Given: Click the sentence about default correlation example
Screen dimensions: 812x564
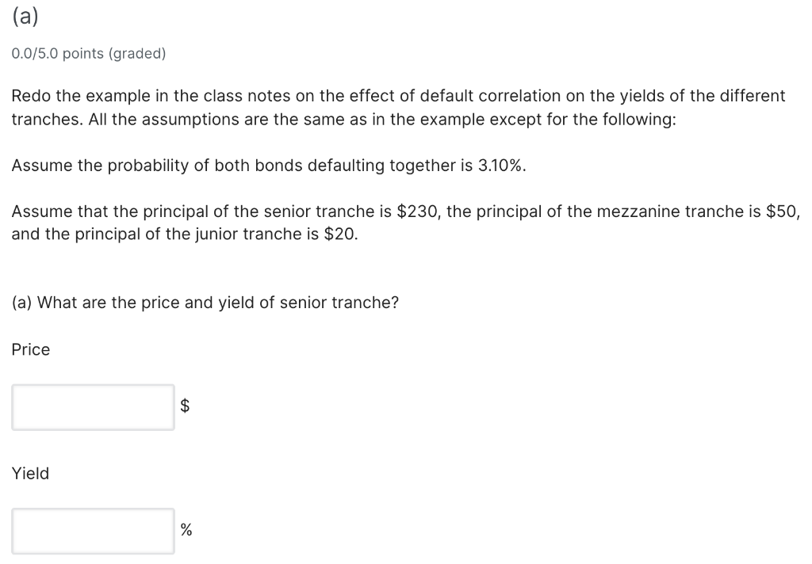Looking at the screenshot, I should coord(396,96).
